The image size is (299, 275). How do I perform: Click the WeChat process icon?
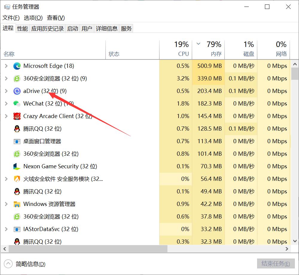coord(17,103)
